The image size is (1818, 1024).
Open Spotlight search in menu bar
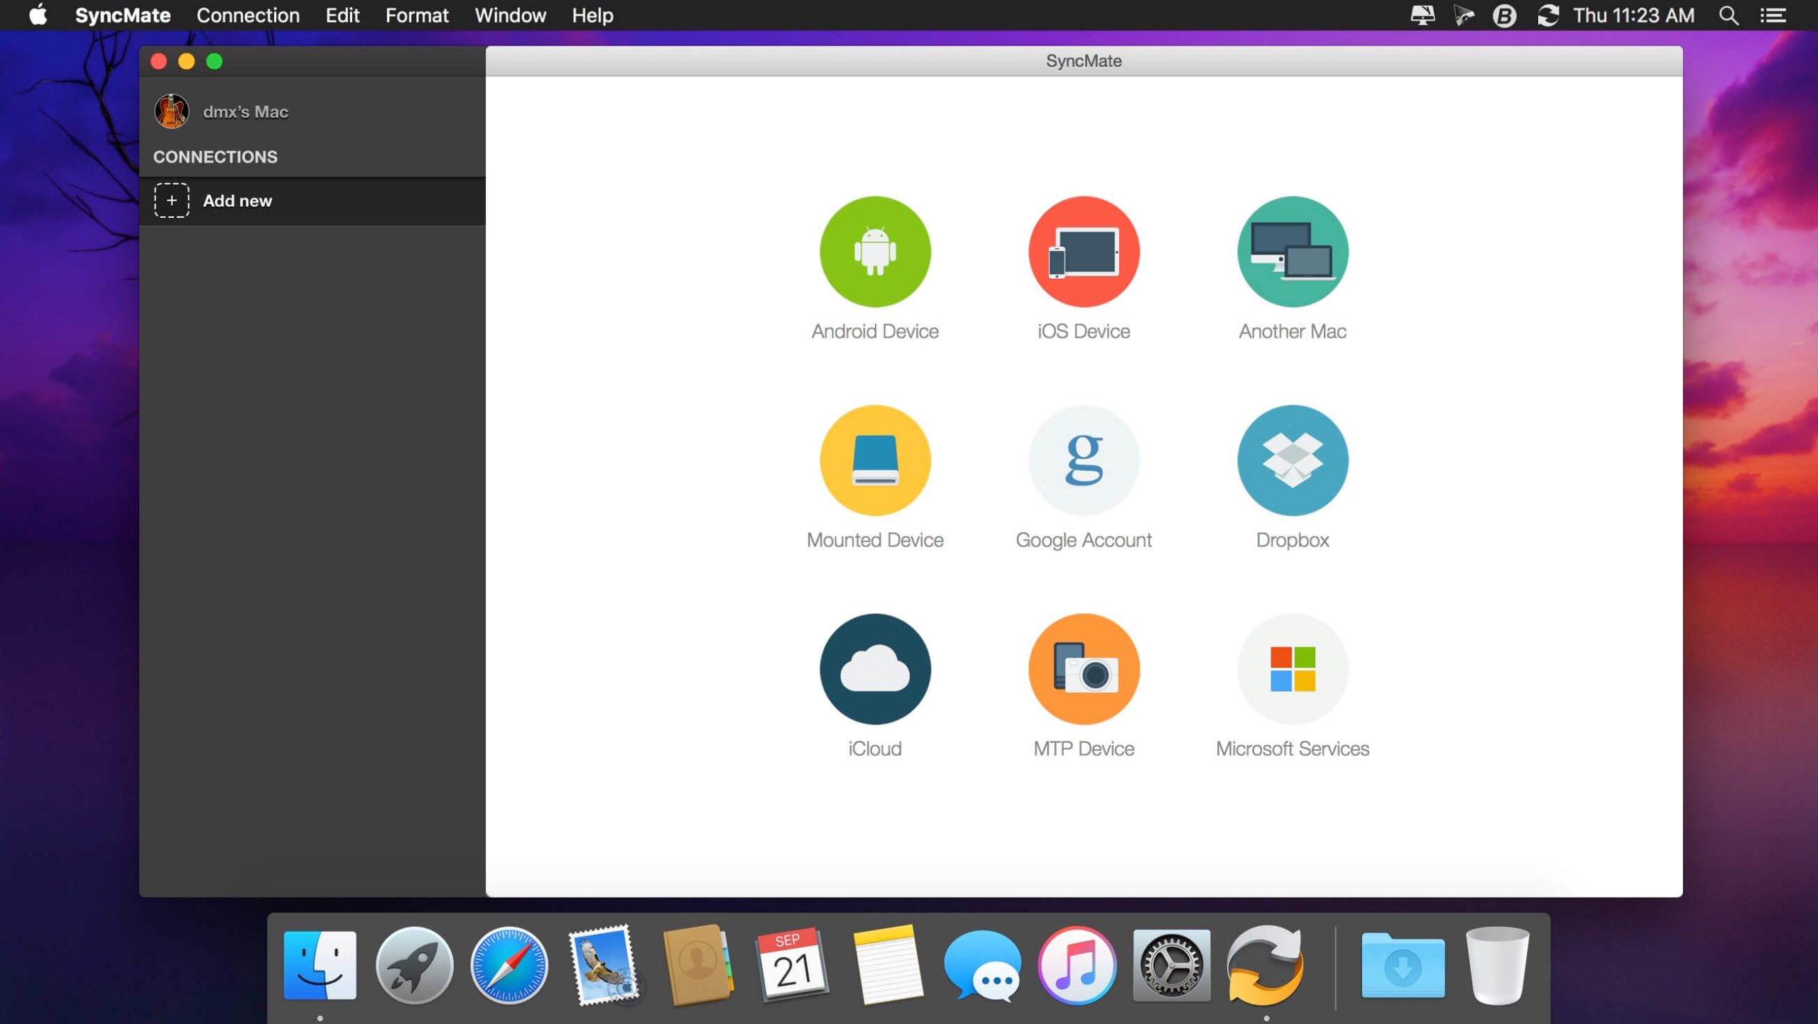[1727, 15]
